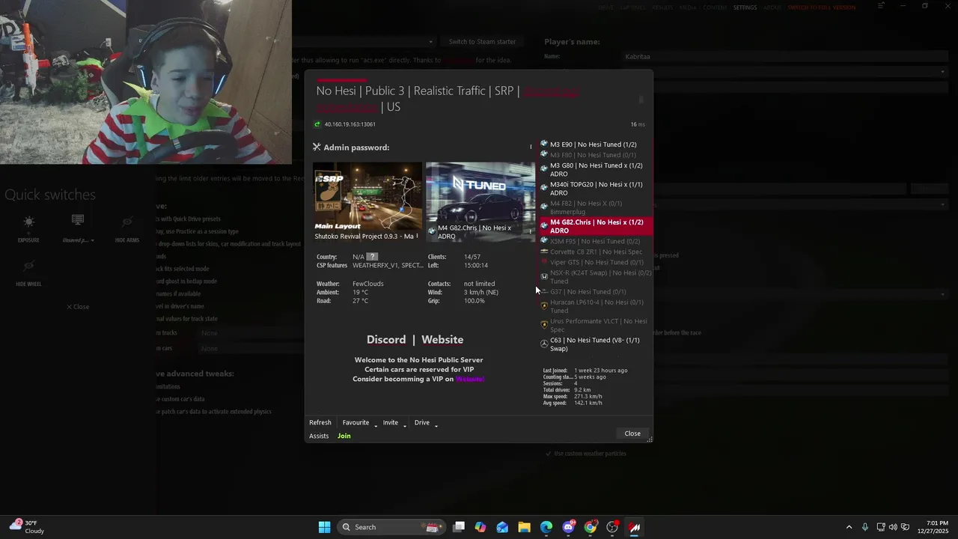
Task: Open the white Website link in the description
Action: 442,339
